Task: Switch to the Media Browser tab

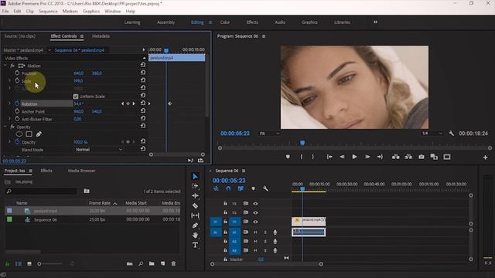Action: (81, 171)
